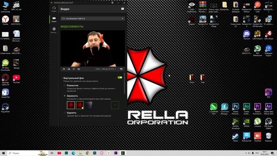The image size is (277, 156).
Task: Open Opera GX browser desktop shortcut
Action: (5, 80)
